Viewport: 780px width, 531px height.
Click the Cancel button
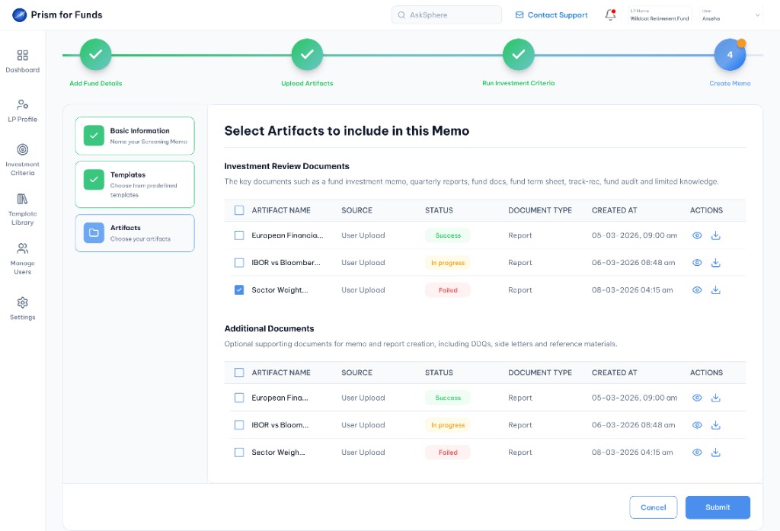coord(653,507)
